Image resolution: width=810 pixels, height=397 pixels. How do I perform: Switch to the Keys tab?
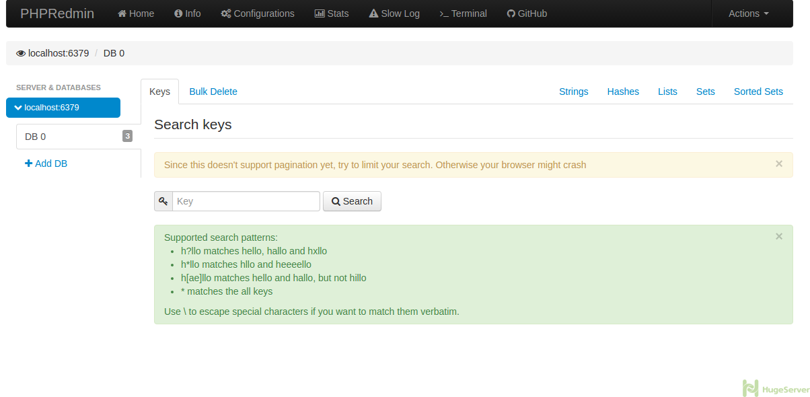click(159, 92)
